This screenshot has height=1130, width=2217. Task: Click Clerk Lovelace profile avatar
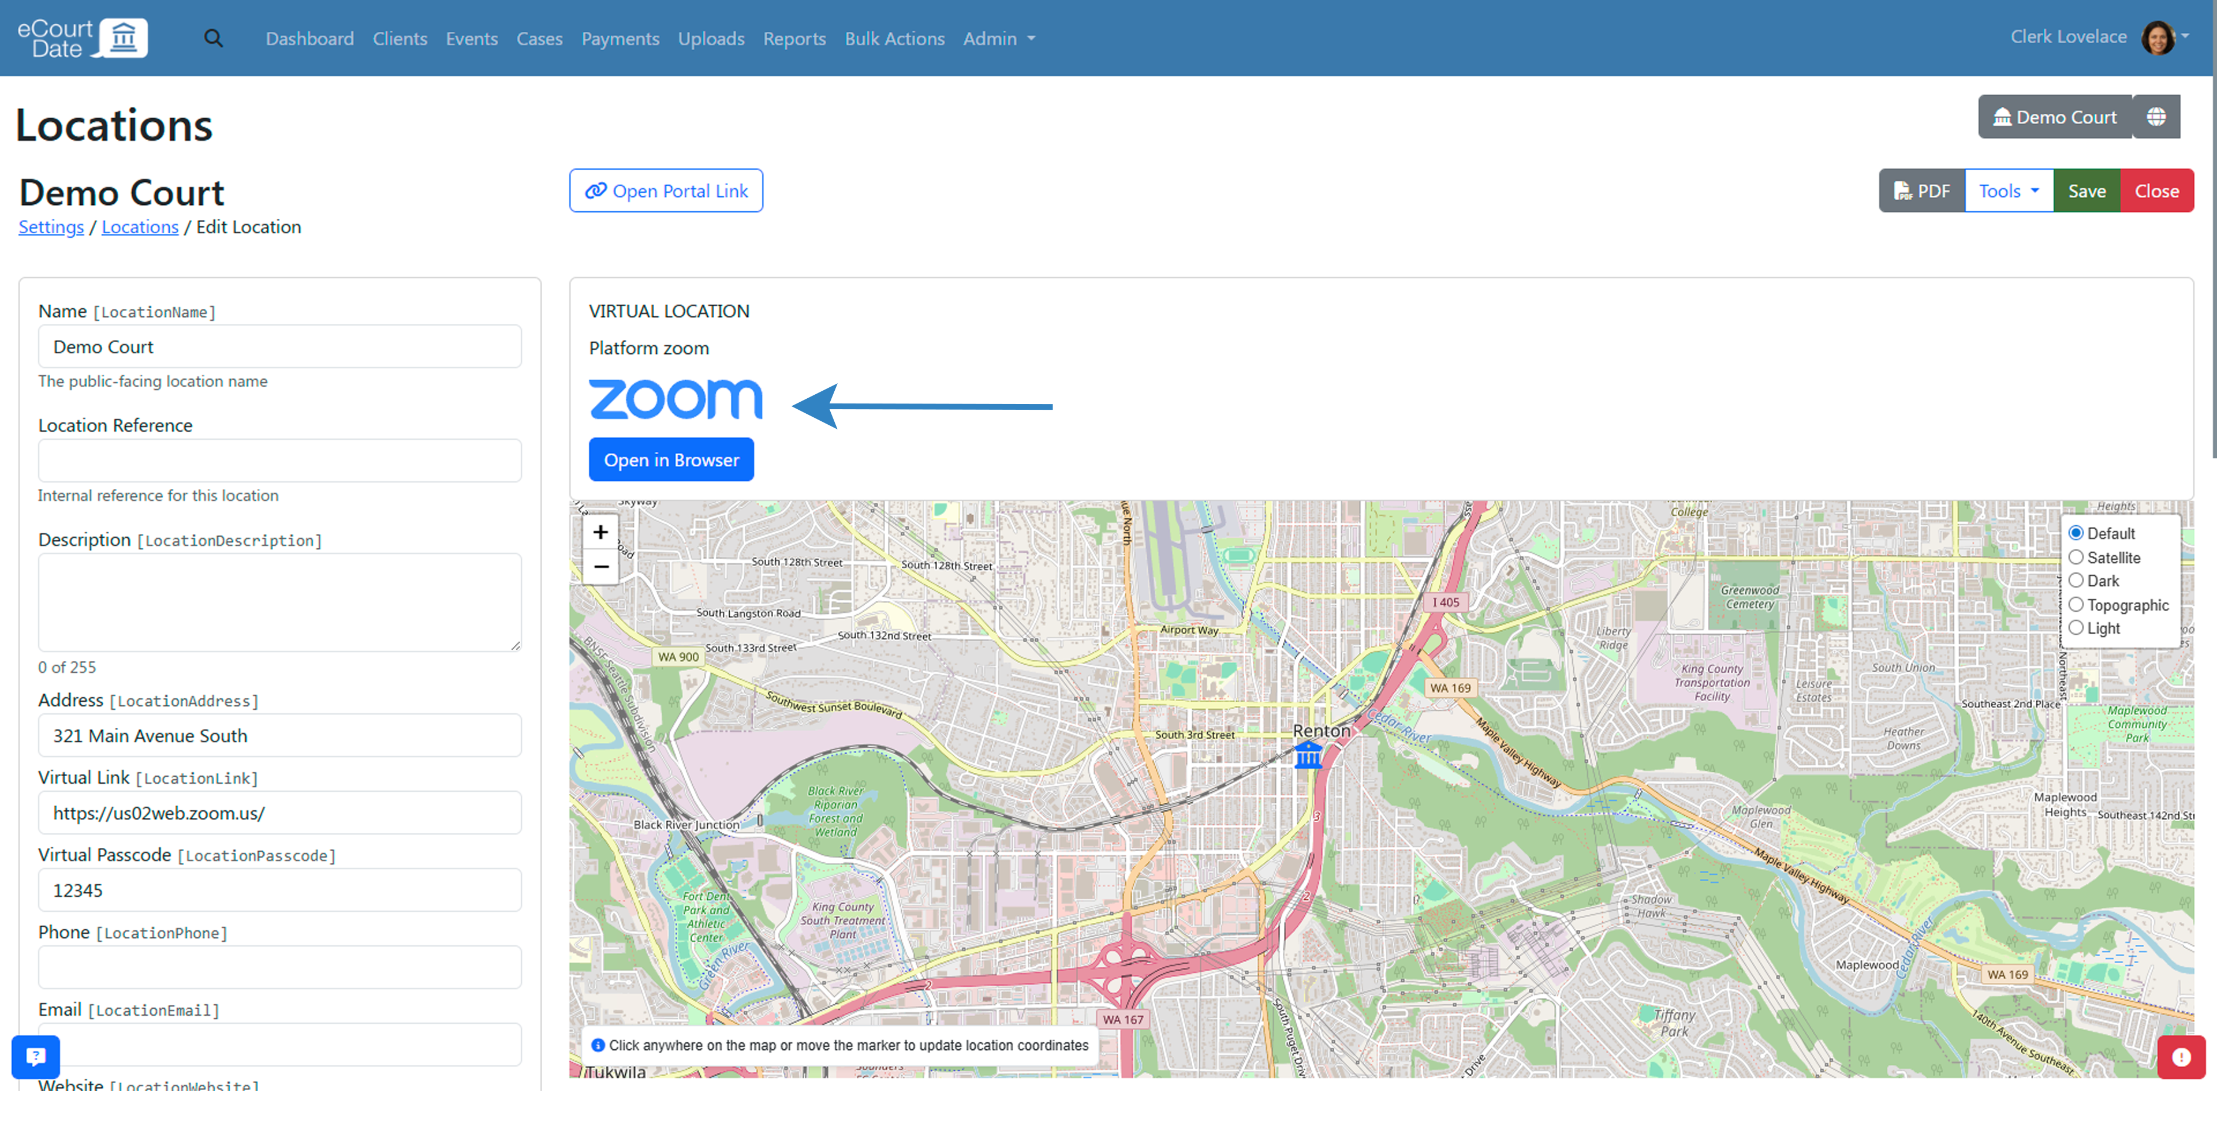point(2158,38)
